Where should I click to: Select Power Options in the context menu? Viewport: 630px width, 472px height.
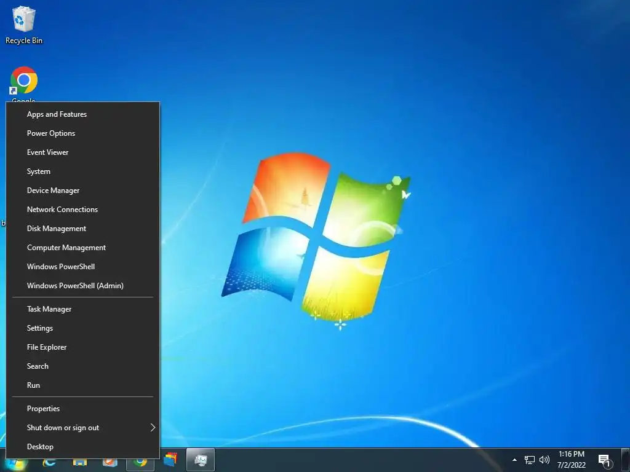[x=83, y=133]
